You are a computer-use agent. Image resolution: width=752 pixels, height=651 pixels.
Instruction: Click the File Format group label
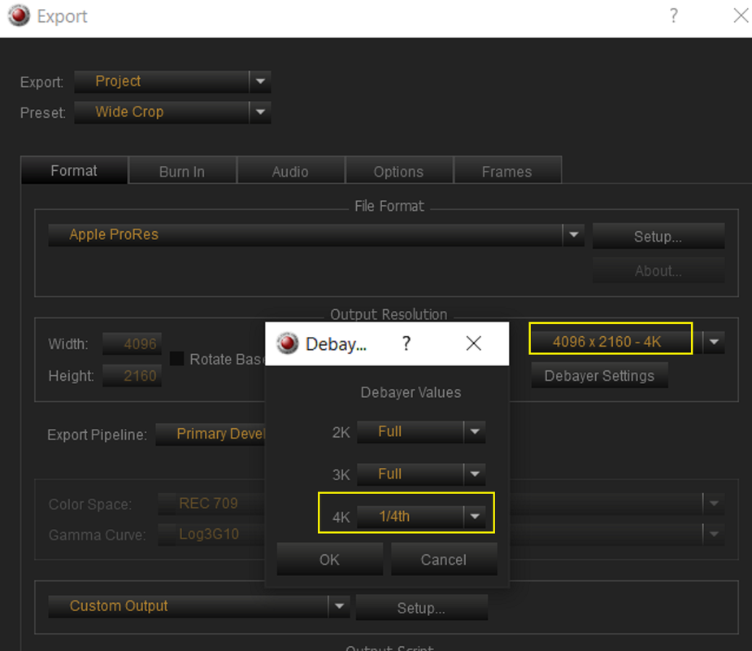click(x=389, y=207)
